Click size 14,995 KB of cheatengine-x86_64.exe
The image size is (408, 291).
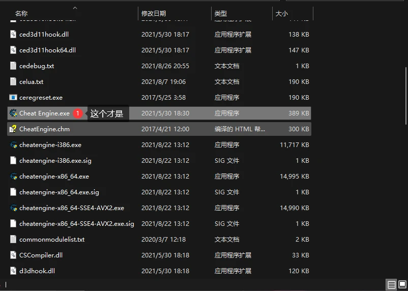(295, 176)
